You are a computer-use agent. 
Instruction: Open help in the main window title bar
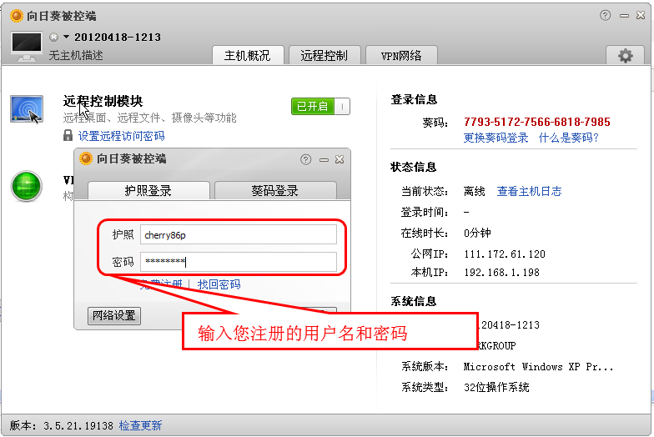pyautogui.click(x=606, y=15)
